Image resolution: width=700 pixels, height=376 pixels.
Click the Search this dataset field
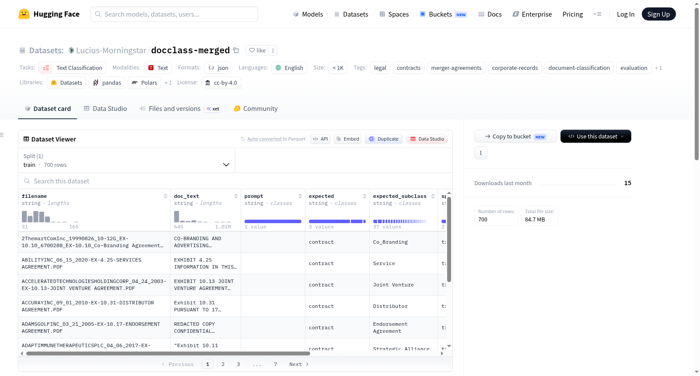(235, 181)
